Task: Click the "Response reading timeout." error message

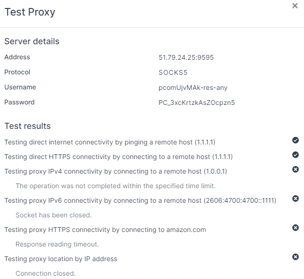Action: 57,244
